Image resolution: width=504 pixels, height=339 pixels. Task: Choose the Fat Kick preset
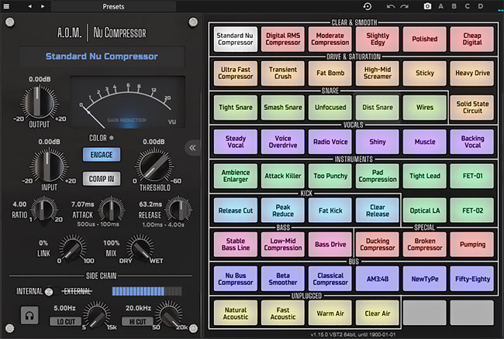330,211
